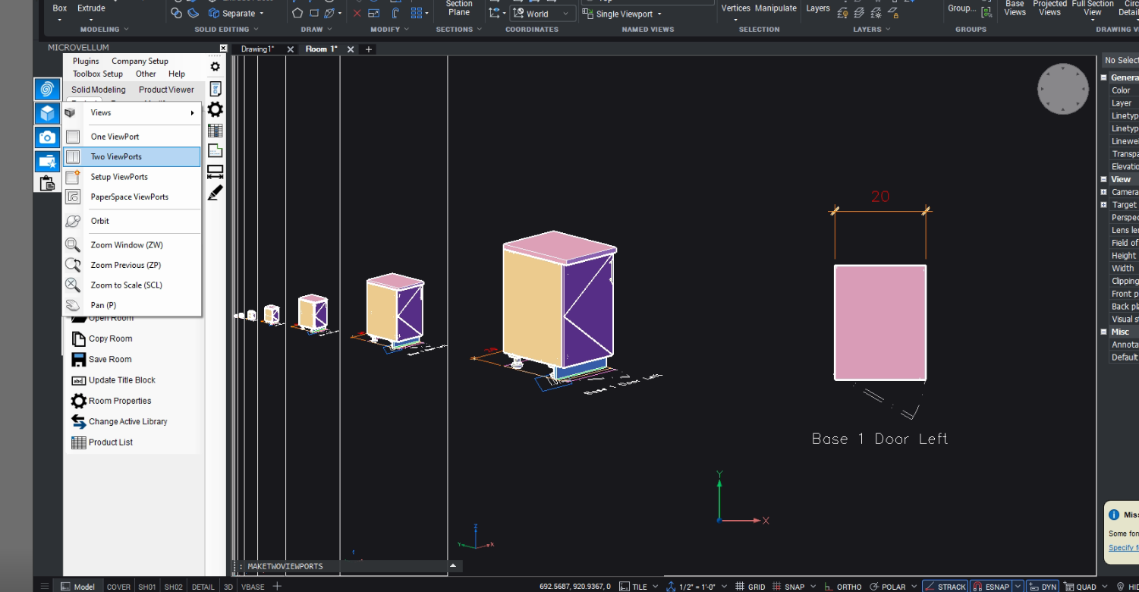Click the clipboard icon in left sidebar
The image size is (1139, 592).
pyautogui.click(x=47, y=183)
